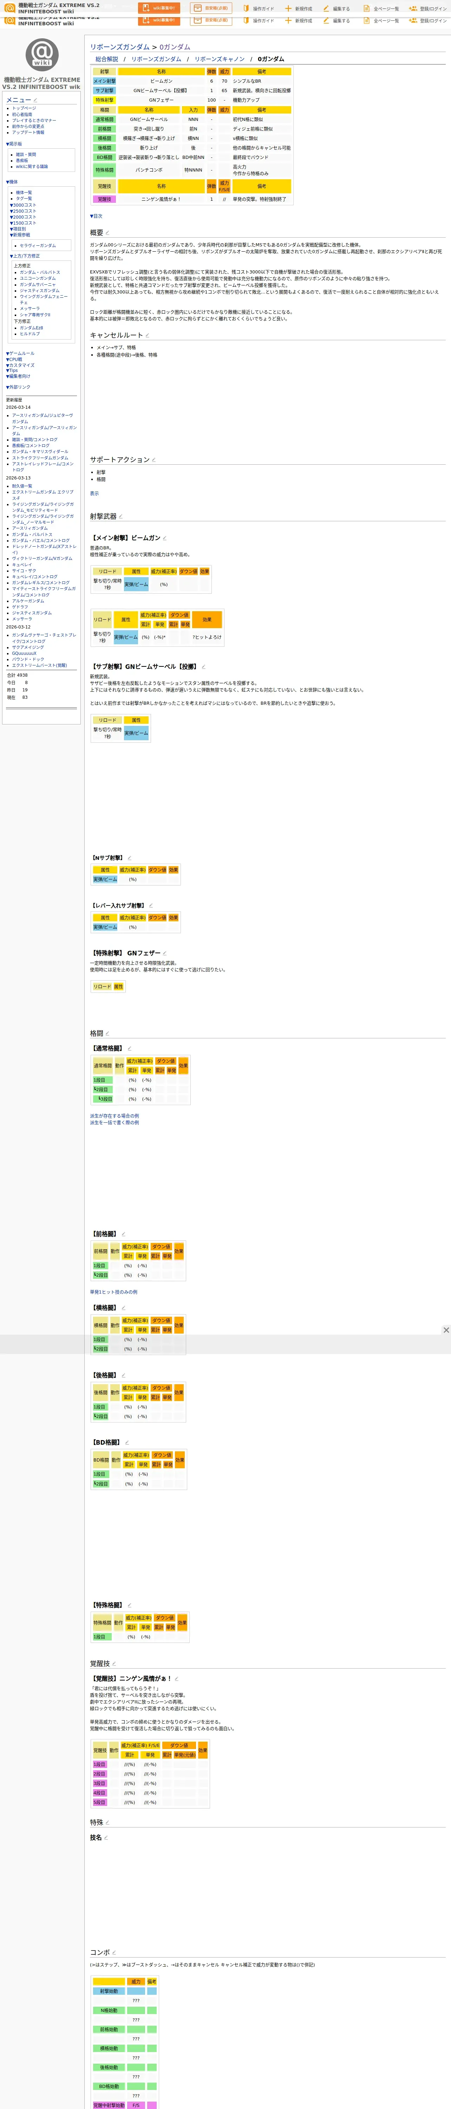This screenshot has height=2109, width=451.
Task: Click リボーンズガンダム link in page title
Action: (x=119, y=47)
